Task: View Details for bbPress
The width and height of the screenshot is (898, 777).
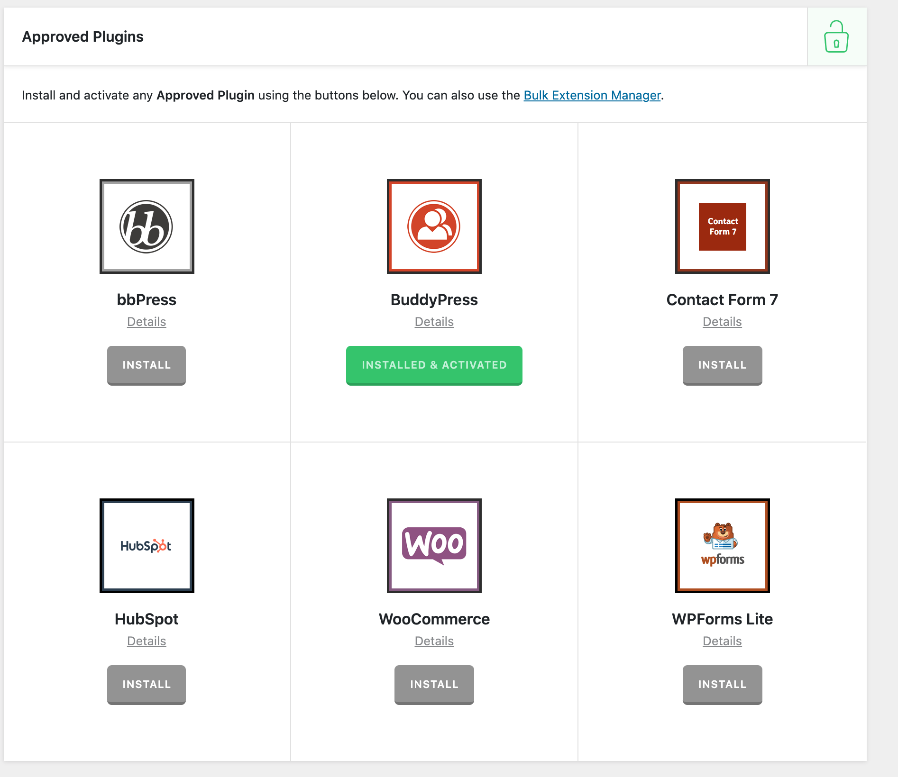Action: 147,322
